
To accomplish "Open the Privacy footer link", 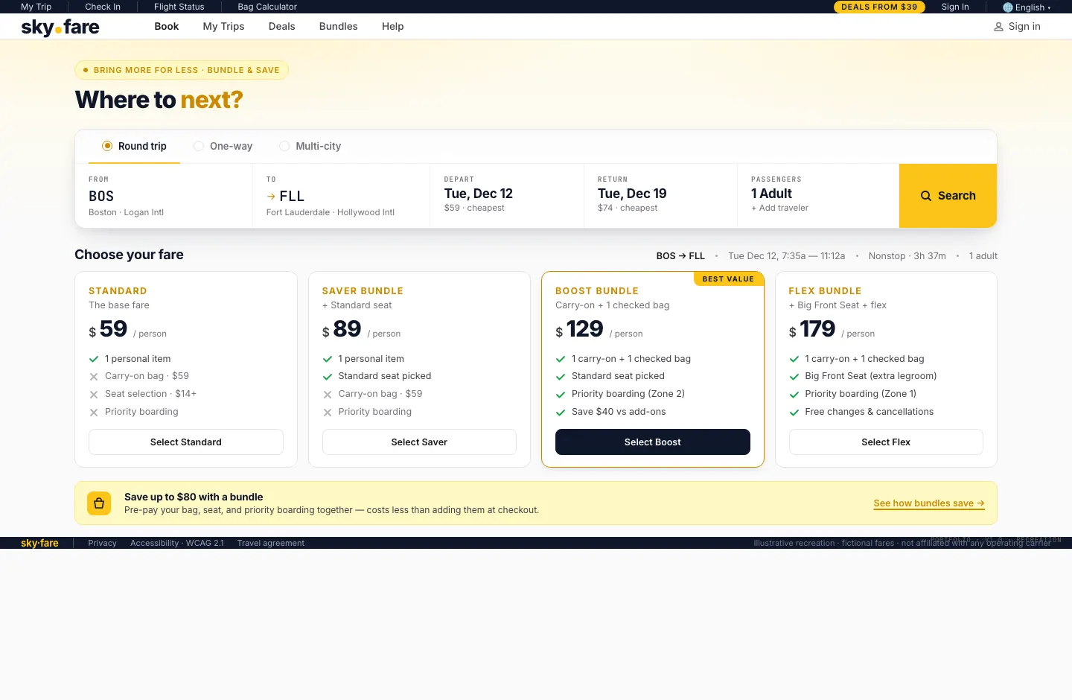I will (102, 544).
